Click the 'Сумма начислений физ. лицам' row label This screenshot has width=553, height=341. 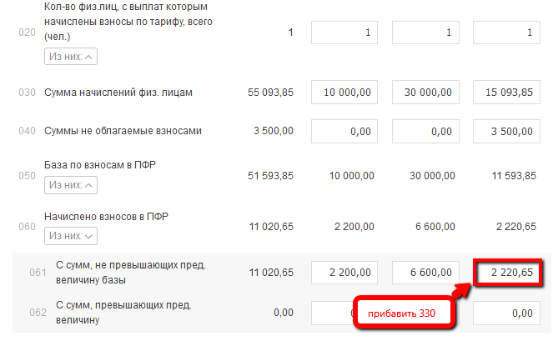(118, 92)
